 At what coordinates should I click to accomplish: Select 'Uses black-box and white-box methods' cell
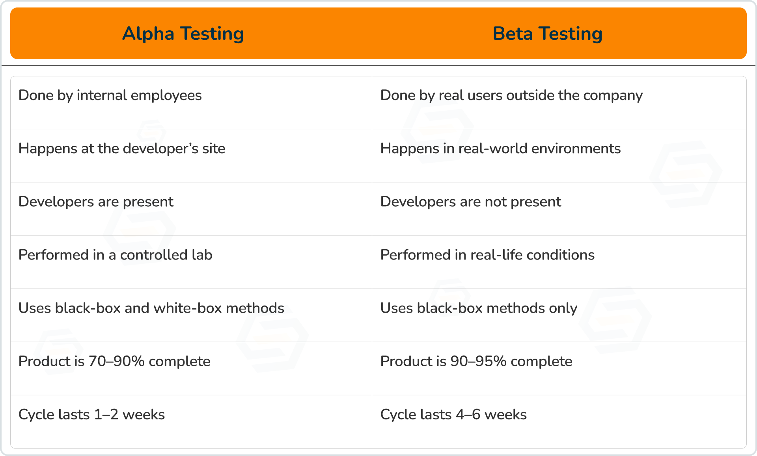(151, 308)
